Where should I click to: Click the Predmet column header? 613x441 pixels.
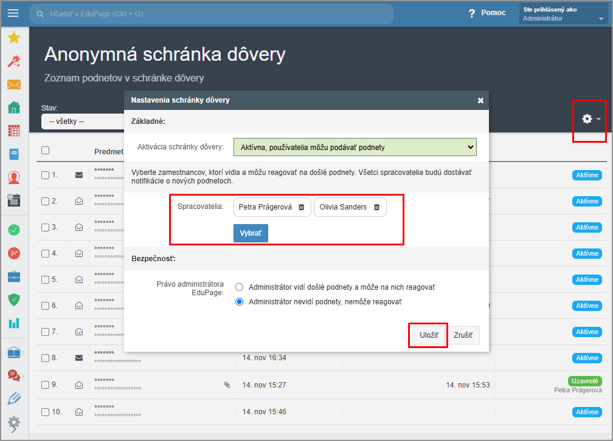pos(109,152)
